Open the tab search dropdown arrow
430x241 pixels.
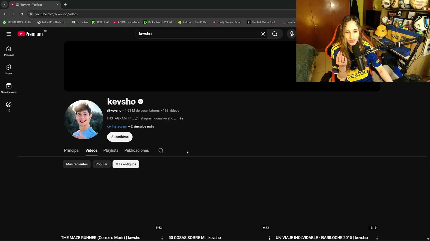coord(4,5)
